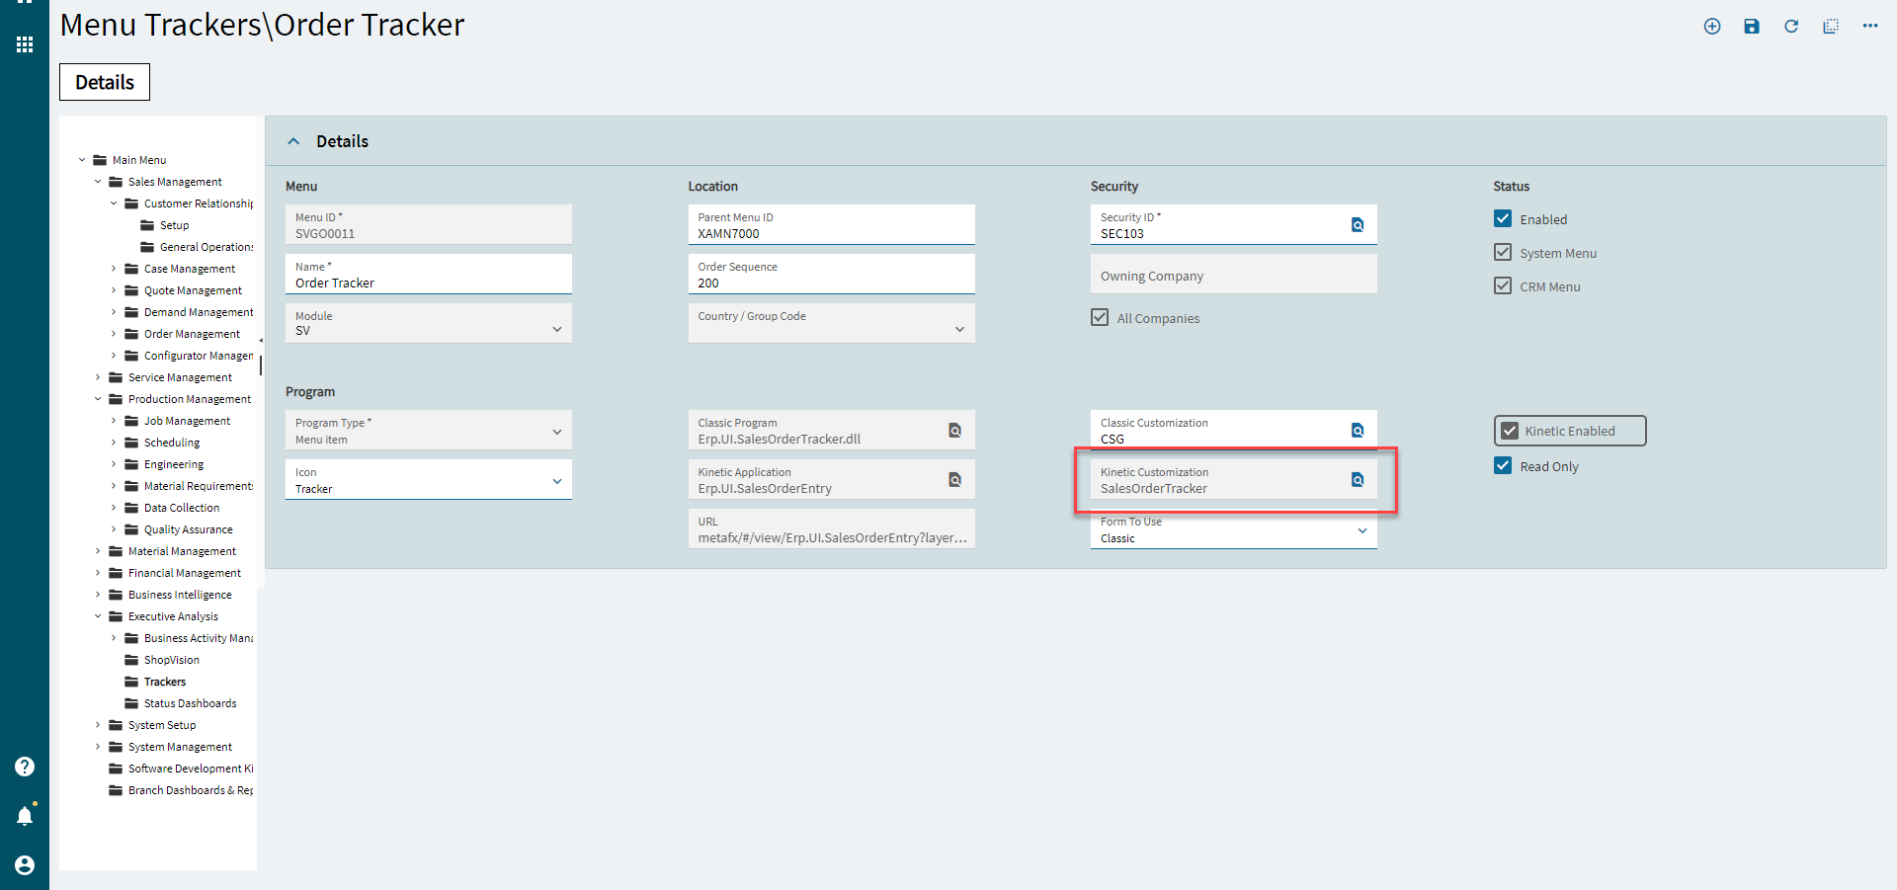Expand the Order Management tree node
Viewport: 1897px width, 890px height.
tap(113, 333)
